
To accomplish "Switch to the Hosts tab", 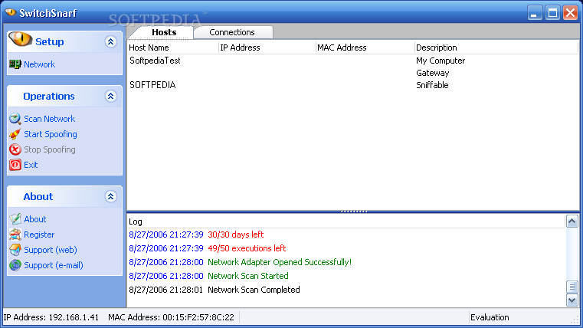I will coord(164,32).
